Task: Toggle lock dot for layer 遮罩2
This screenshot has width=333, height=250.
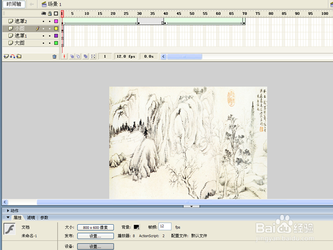Action: click(x=50, y=21)
